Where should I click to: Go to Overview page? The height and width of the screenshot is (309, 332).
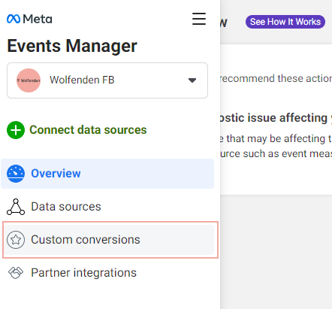coord(107,174)
